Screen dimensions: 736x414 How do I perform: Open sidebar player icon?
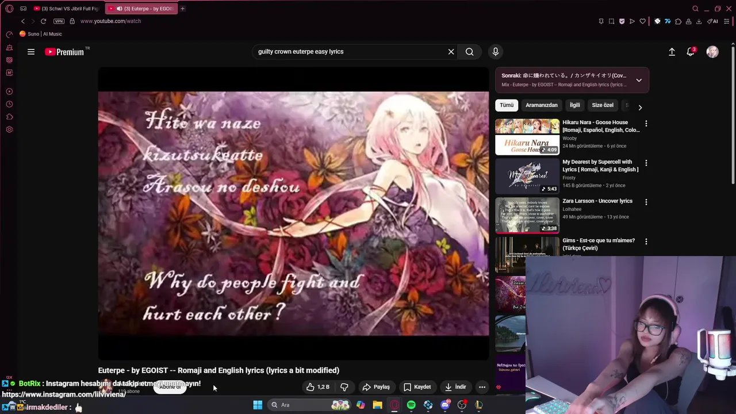coord(9,91)
